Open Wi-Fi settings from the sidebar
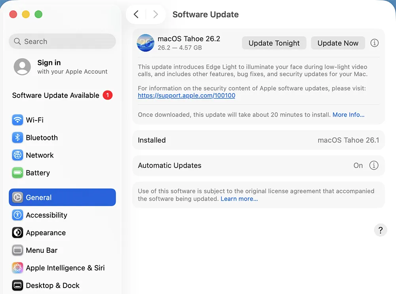Screen dimensions: 396x294 [x=17, y=120]
